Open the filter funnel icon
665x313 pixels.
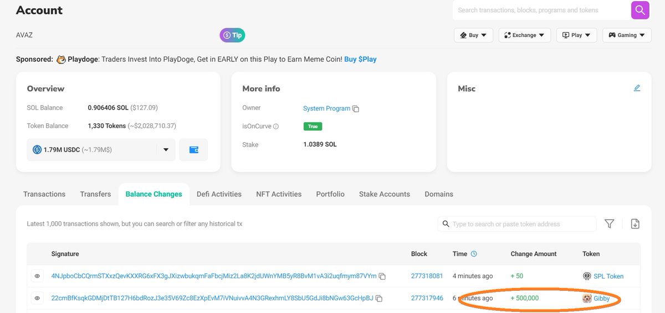coord(610,224)
